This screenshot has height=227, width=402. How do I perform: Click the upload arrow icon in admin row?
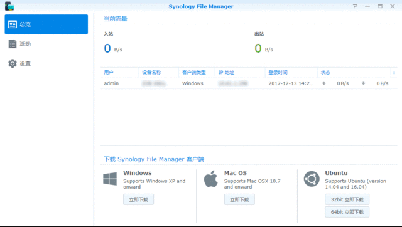point(324,83)
